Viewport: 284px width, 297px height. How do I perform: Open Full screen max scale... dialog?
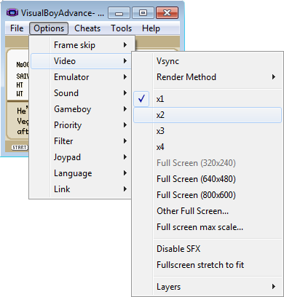(208, 227)
